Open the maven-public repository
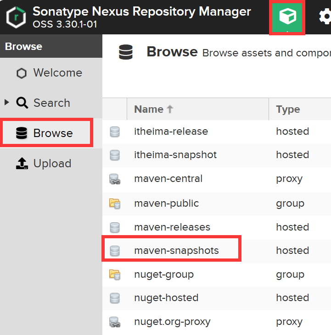This screenshot has height=335, width=331. 167,203
